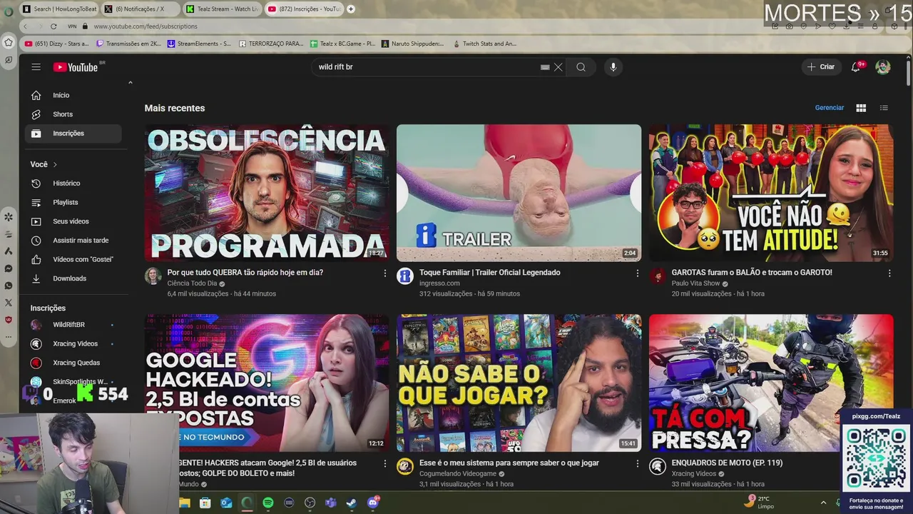Switch to the Tealz Stream tab
913x514 pixels.
click(221, 9)
